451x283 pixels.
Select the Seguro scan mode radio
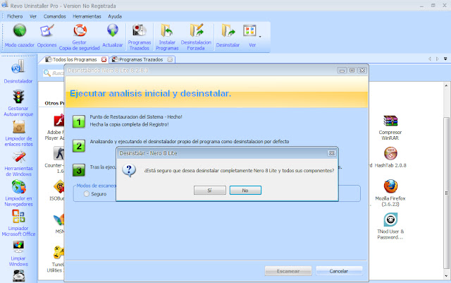pyautogui.click(x=87, y=194)
